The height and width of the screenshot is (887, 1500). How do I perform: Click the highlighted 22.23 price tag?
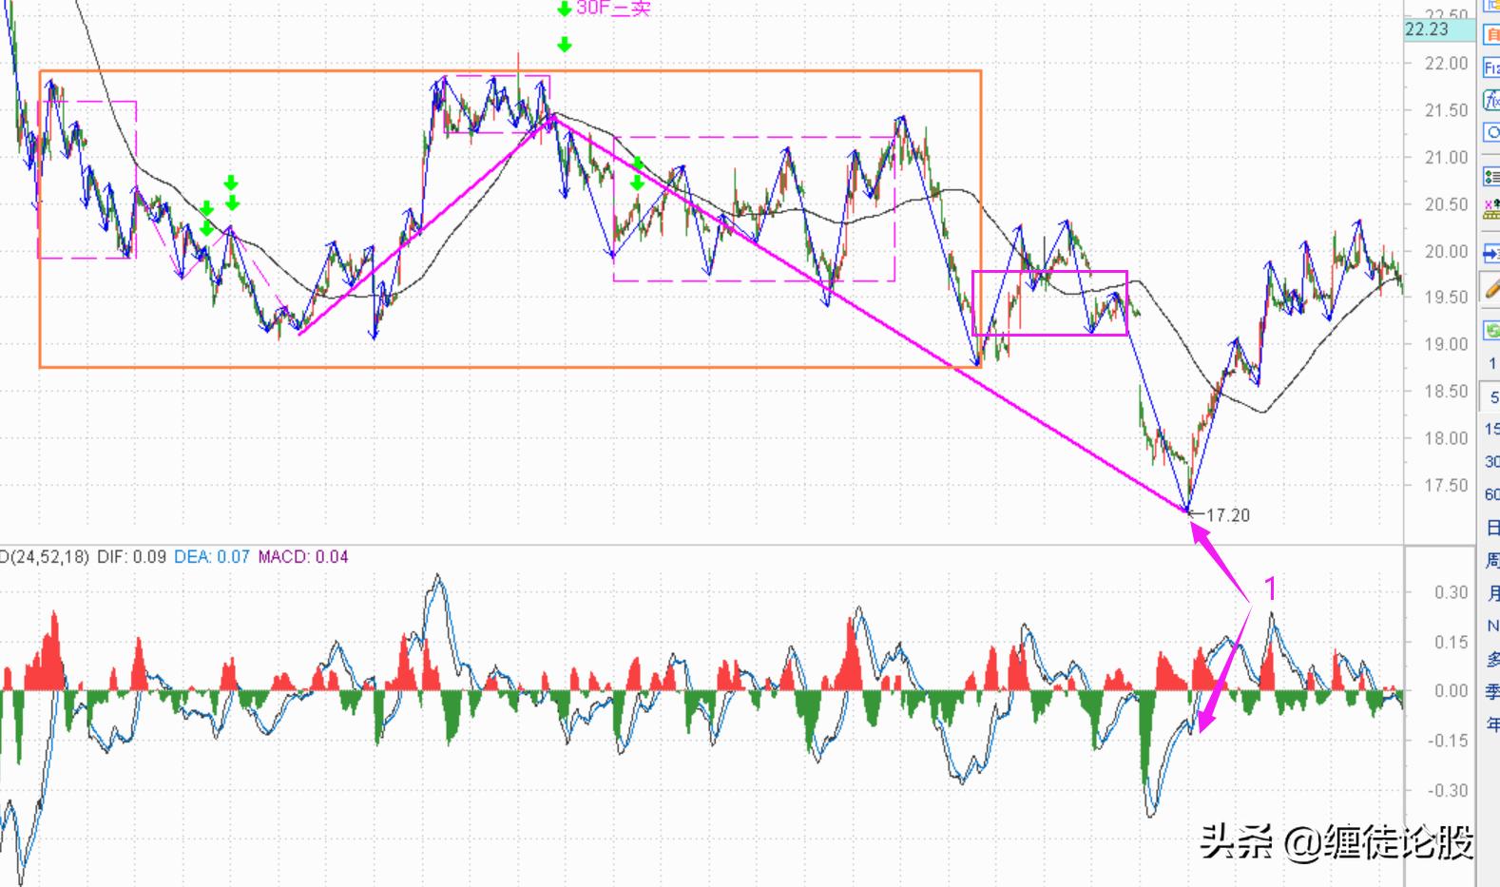point(1440,29)
